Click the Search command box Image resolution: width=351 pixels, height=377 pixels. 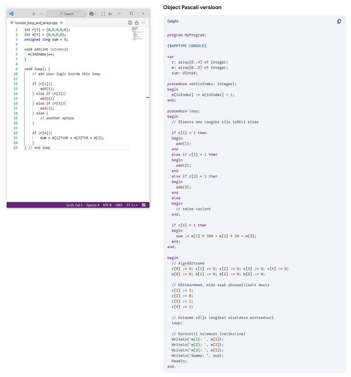66,14
